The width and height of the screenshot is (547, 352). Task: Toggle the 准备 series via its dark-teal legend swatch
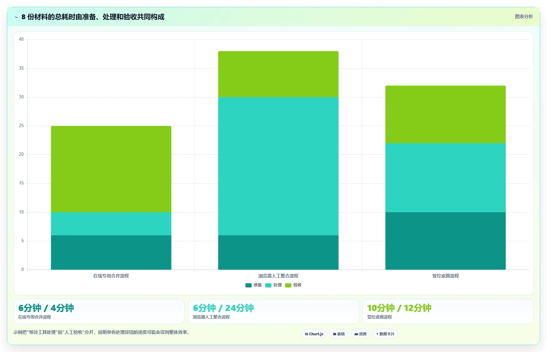[x=248, y=285]
